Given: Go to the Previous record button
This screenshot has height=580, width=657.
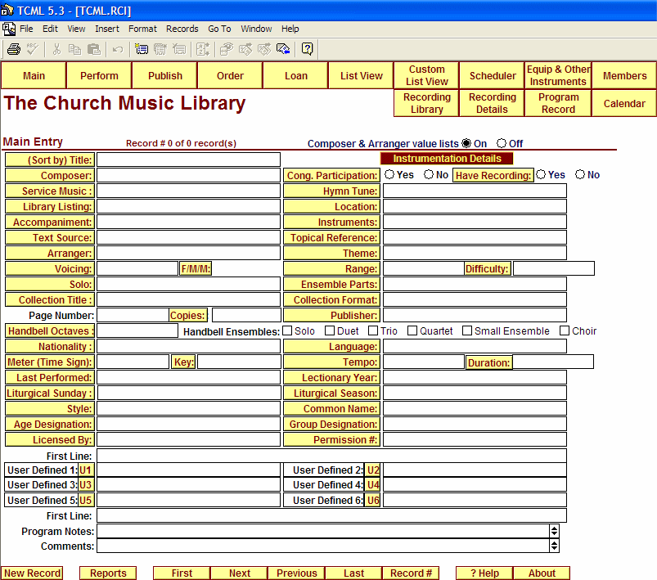Looking at the screenshot, I should point(297,573).
